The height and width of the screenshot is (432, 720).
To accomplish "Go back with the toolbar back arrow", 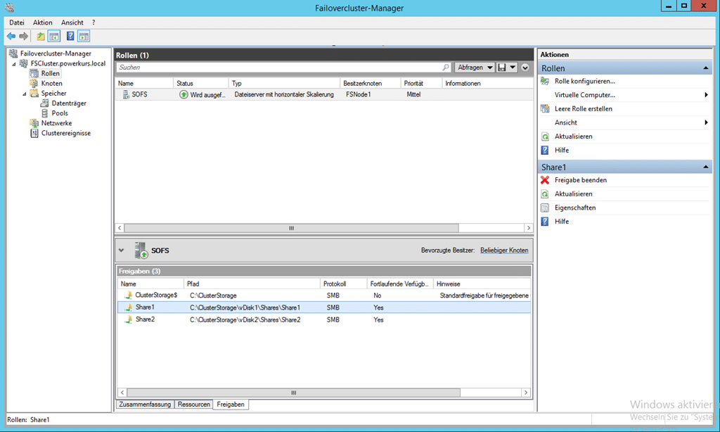I will tap(11, 37).
